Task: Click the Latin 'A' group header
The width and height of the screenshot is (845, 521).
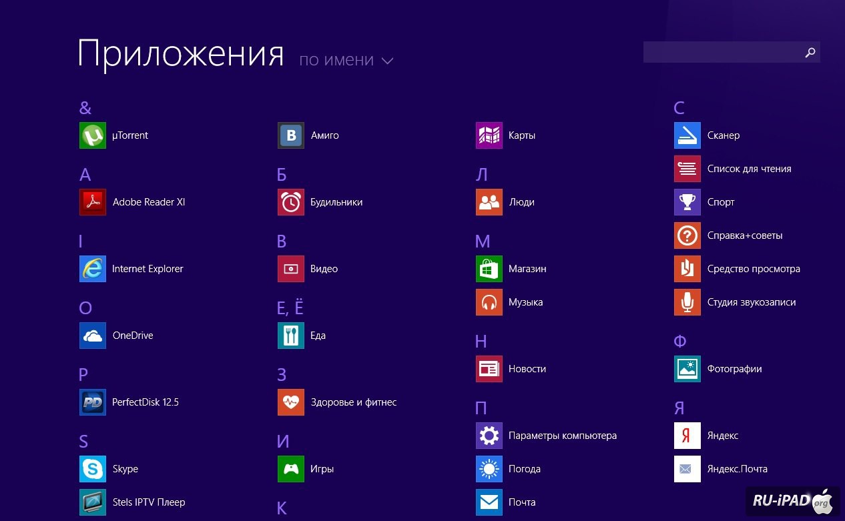Action: (85, 175)
